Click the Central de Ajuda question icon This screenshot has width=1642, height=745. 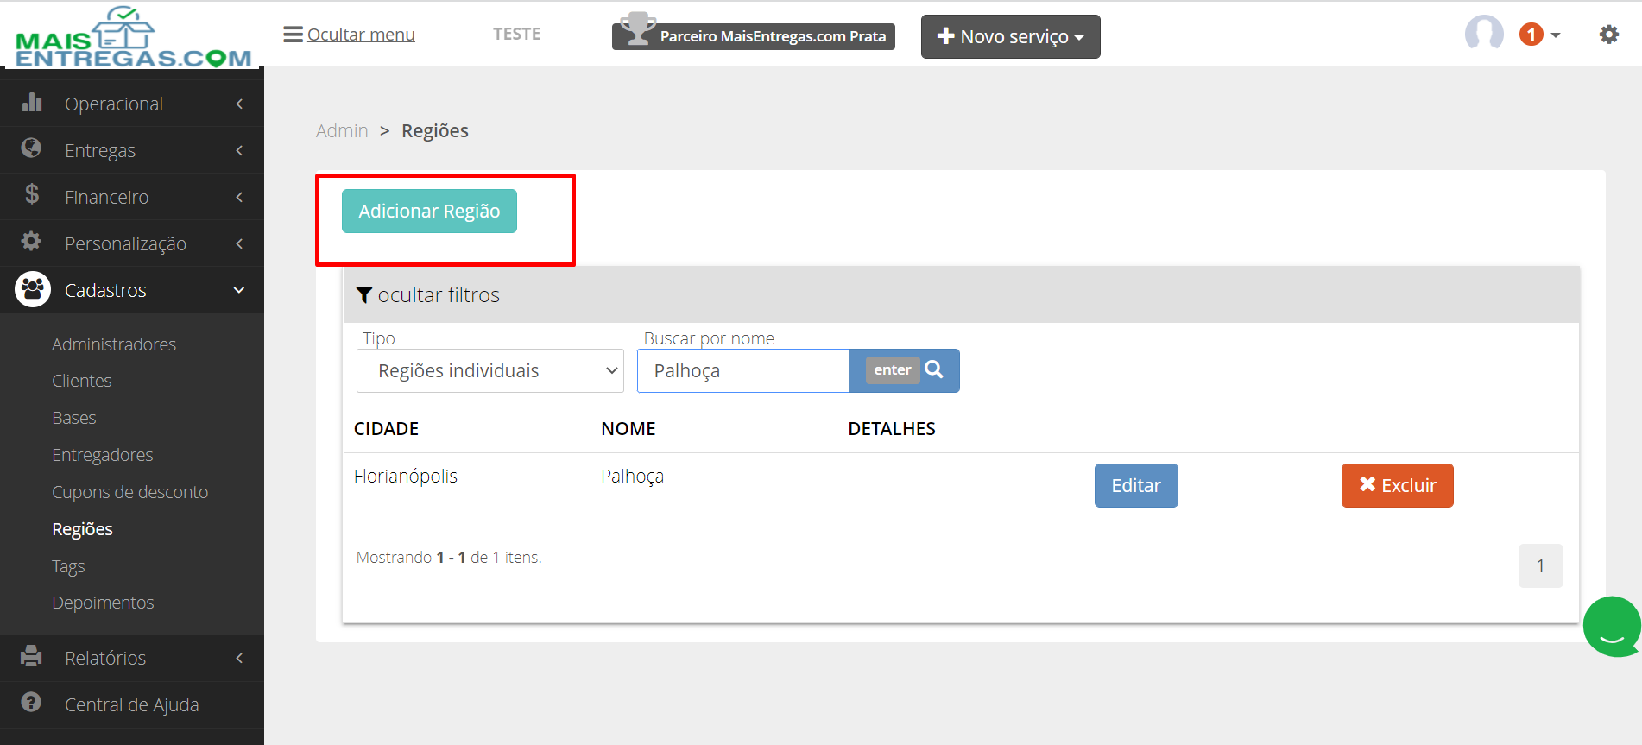32,703
